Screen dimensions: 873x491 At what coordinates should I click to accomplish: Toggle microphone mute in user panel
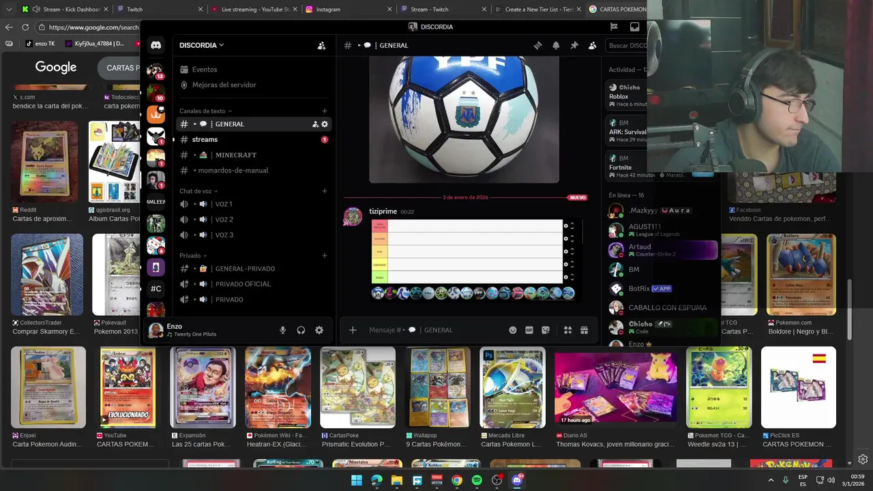point(282,330)
